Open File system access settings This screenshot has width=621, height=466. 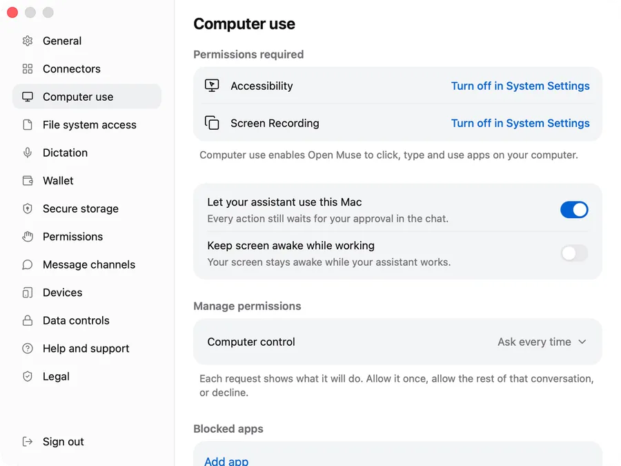click(87, 125)
